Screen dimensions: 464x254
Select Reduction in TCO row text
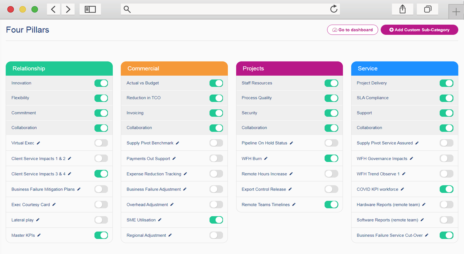pyautogui.click(x=144, y=98)
